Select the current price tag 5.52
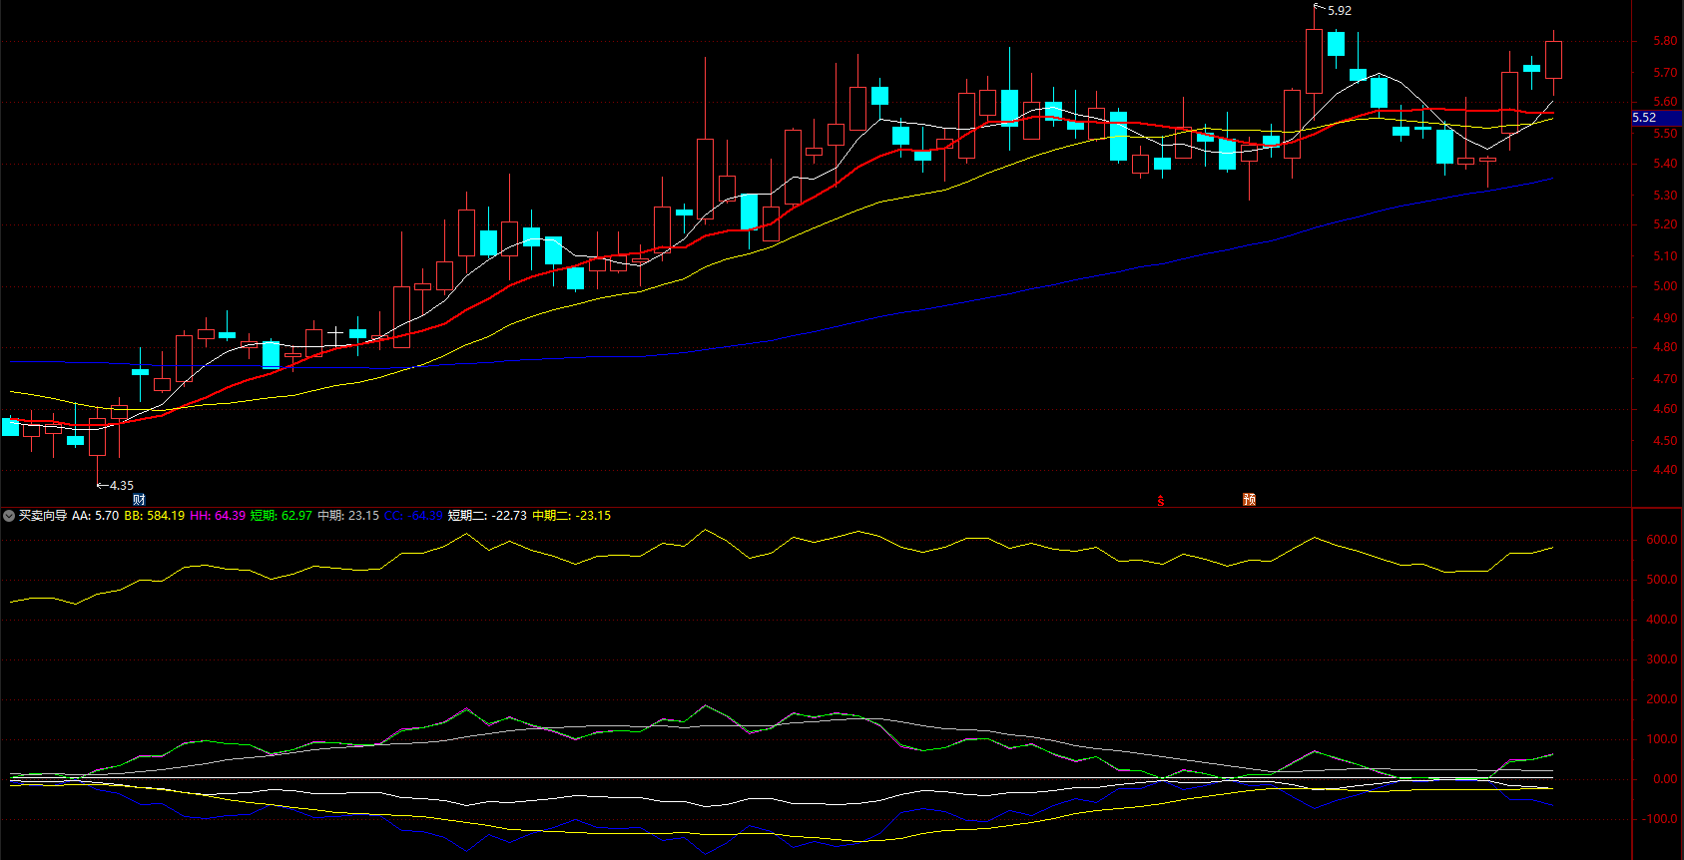Image resolution: width=1684 pixels, height=860 pixels. [x=1657, y=118]
